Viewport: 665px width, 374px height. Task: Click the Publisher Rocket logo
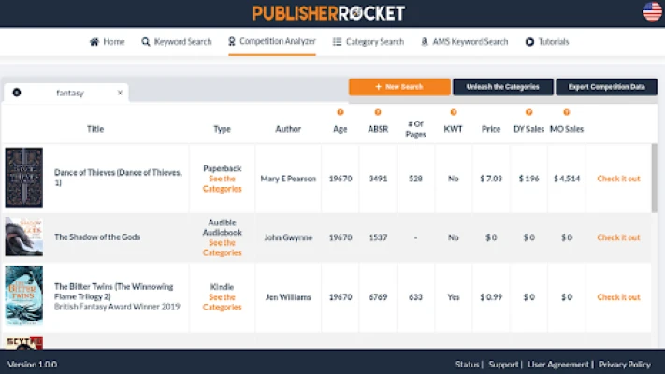328,13
